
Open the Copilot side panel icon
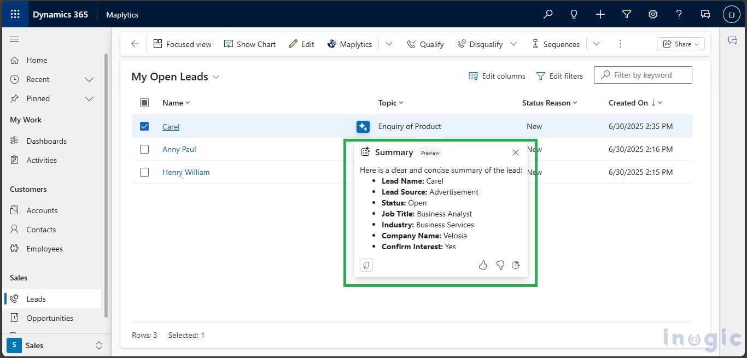pyautogui.click(x=733, y=40)
